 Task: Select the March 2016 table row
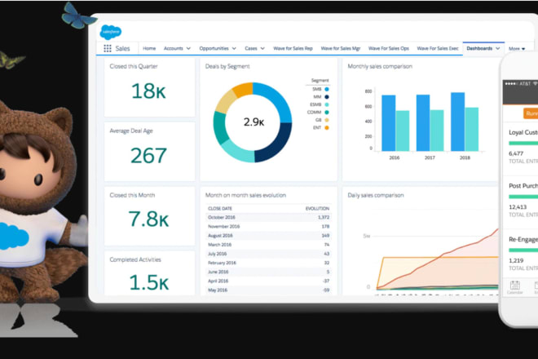point(269,245)
